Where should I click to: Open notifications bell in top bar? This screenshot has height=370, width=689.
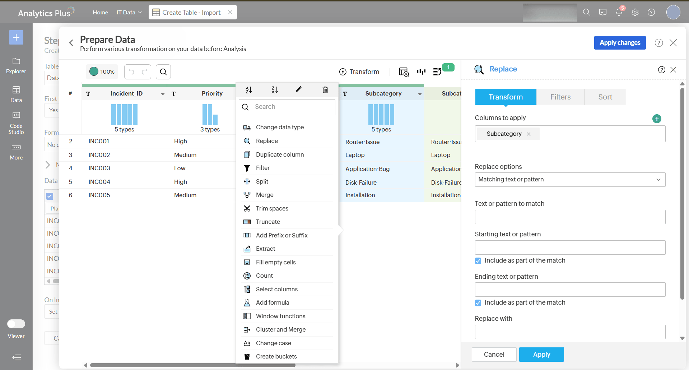pyautogui.click(x=619, y=12)
